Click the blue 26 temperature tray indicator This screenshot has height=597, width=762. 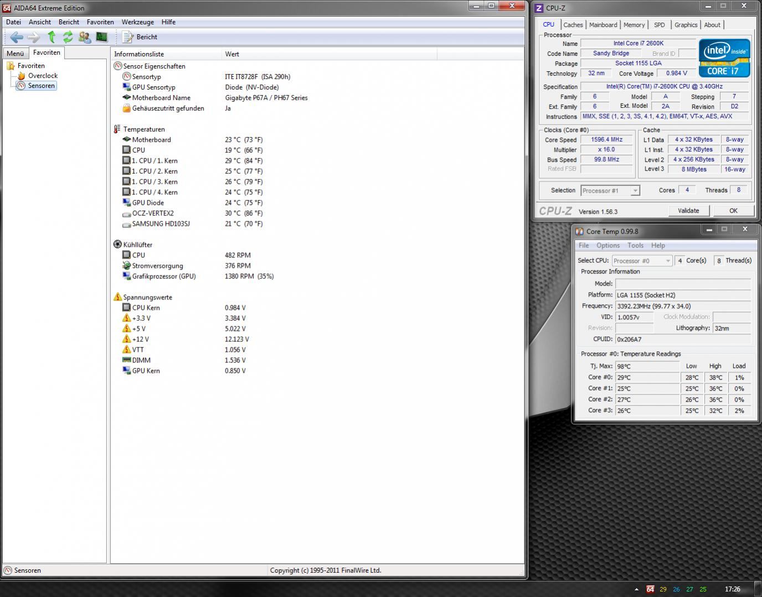(676, 589)
